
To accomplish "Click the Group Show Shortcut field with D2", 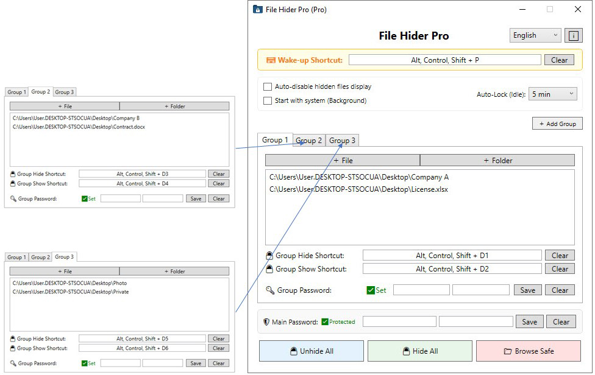I will [x=452, y=269].
